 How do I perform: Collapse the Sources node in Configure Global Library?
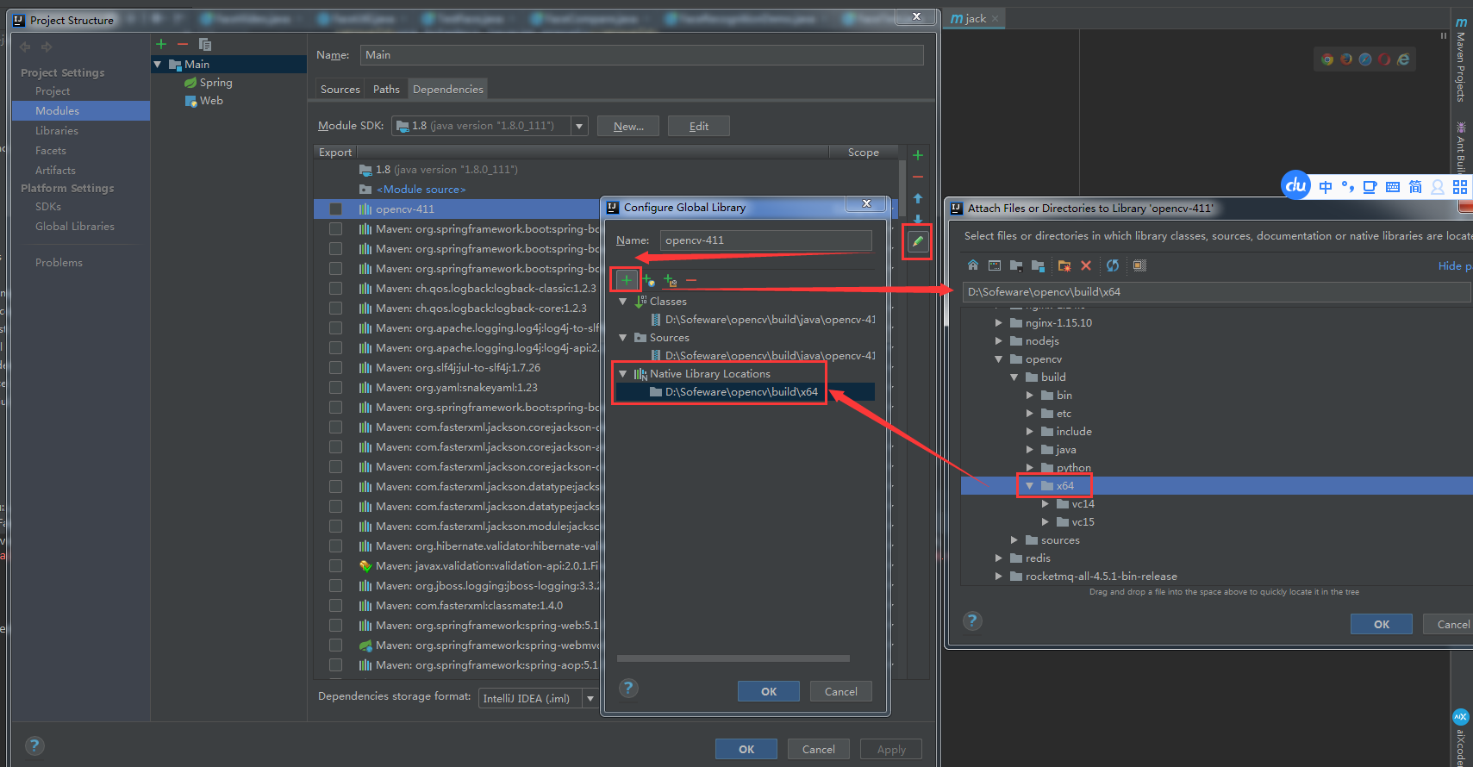[x=623, y=338]
